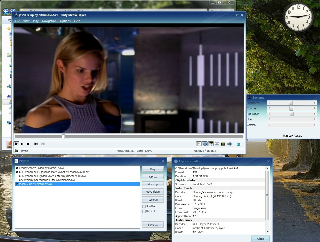Close the Playlist window with its X

click(163, 161)
